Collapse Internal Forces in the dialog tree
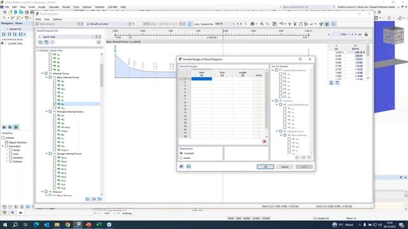 277,132
